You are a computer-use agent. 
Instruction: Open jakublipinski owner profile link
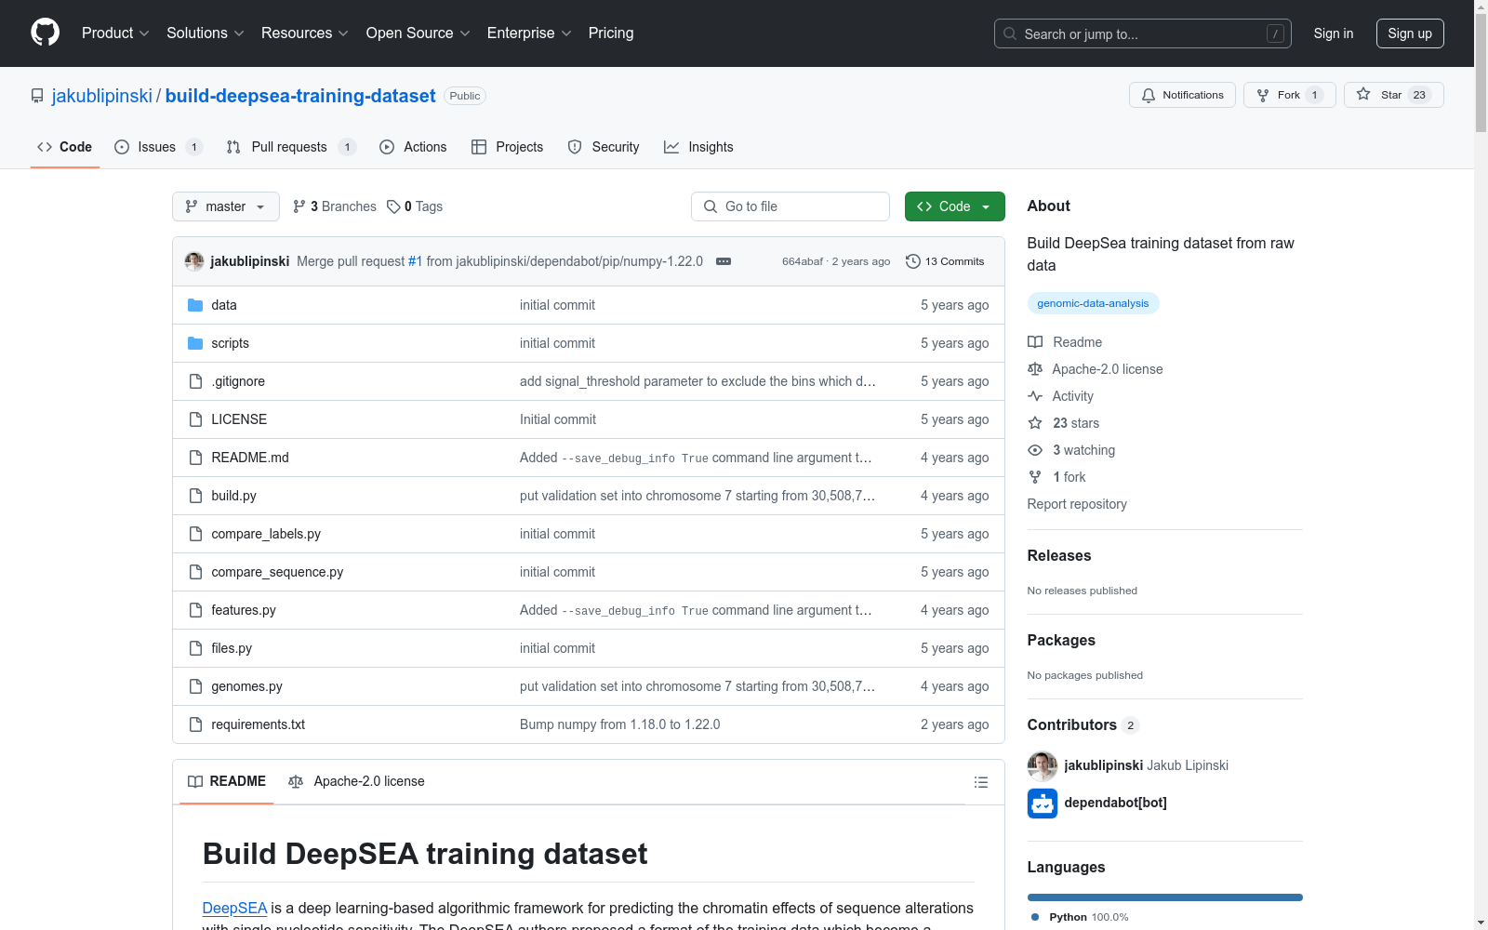[x=102, y=96]
